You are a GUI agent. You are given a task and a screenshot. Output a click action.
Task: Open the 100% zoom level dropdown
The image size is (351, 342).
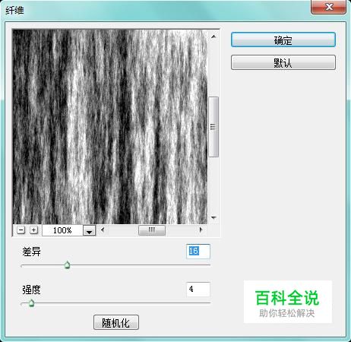[89, 230]
